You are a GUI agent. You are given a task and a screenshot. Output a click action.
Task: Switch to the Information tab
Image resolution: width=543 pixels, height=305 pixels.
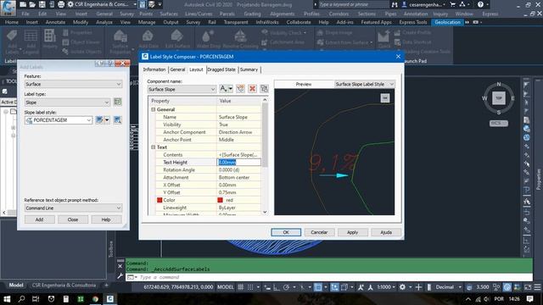tap(154, 69)
